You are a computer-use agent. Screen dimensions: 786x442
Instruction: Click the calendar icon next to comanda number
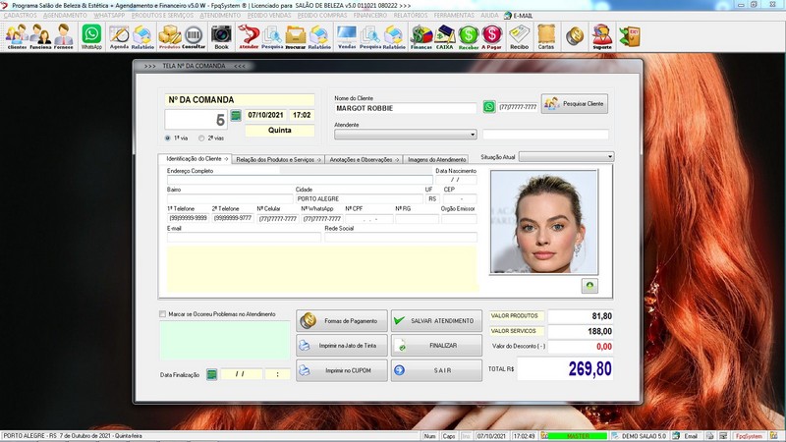click(236, 115)
